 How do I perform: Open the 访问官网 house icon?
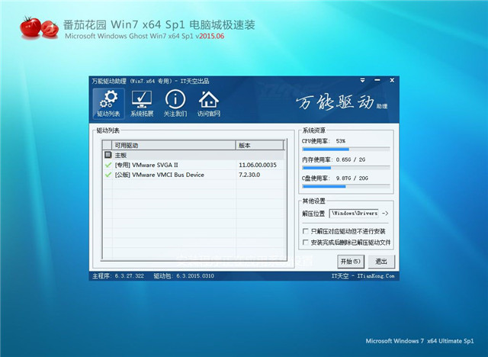coord(208,104)
